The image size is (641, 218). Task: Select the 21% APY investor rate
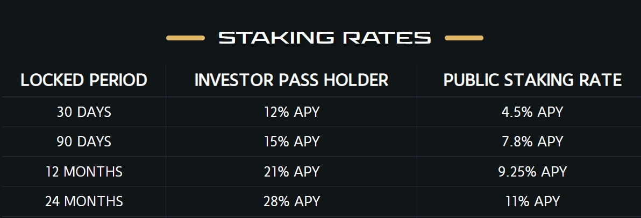point(291,171)
